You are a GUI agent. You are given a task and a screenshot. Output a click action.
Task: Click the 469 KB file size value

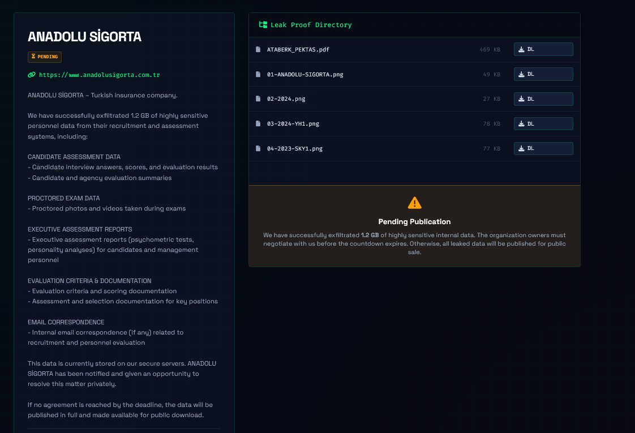pos(490,49)
